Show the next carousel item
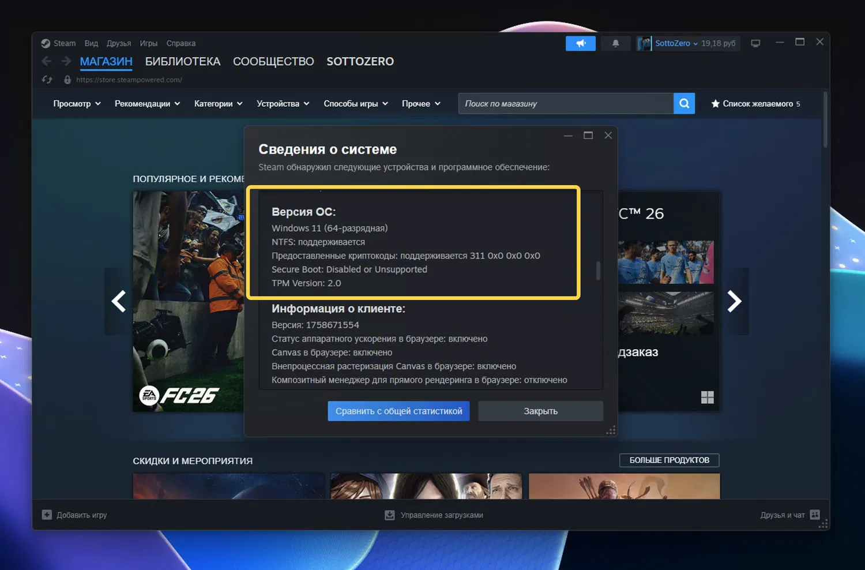The height and width of the screenshot is (570, 865). coord(734,301)
